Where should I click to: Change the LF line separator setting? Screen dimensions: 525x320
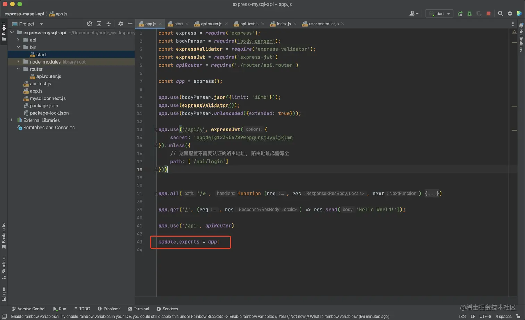(473, 317)
